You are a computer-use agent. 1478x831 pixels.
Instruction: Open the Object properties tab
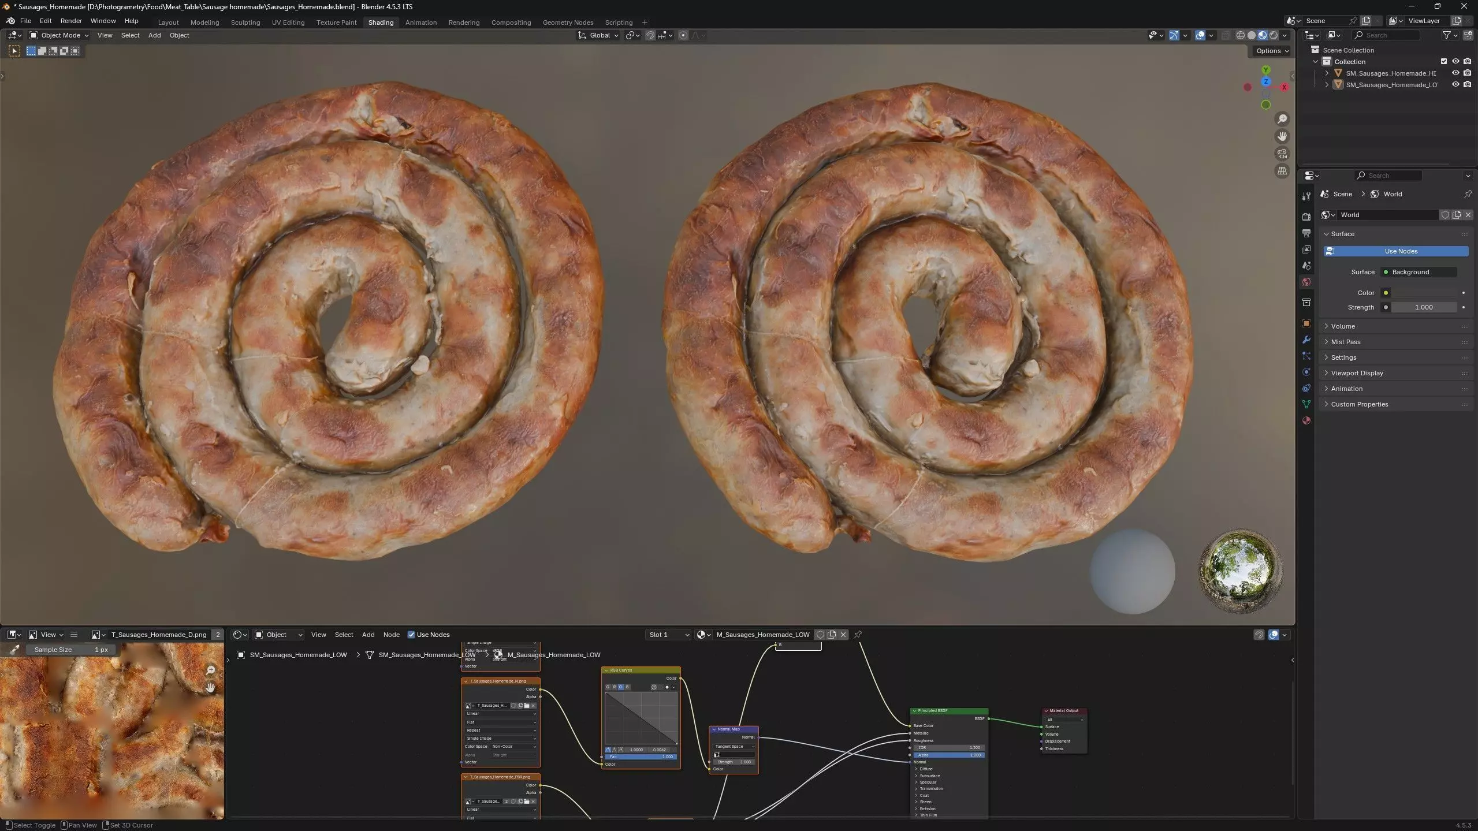tap(1306, 323)
